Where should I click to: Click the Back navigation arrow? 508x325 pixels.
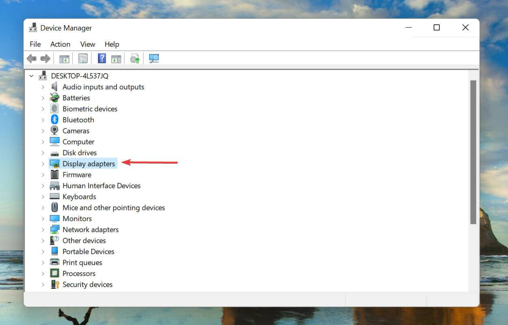(31, 58)
